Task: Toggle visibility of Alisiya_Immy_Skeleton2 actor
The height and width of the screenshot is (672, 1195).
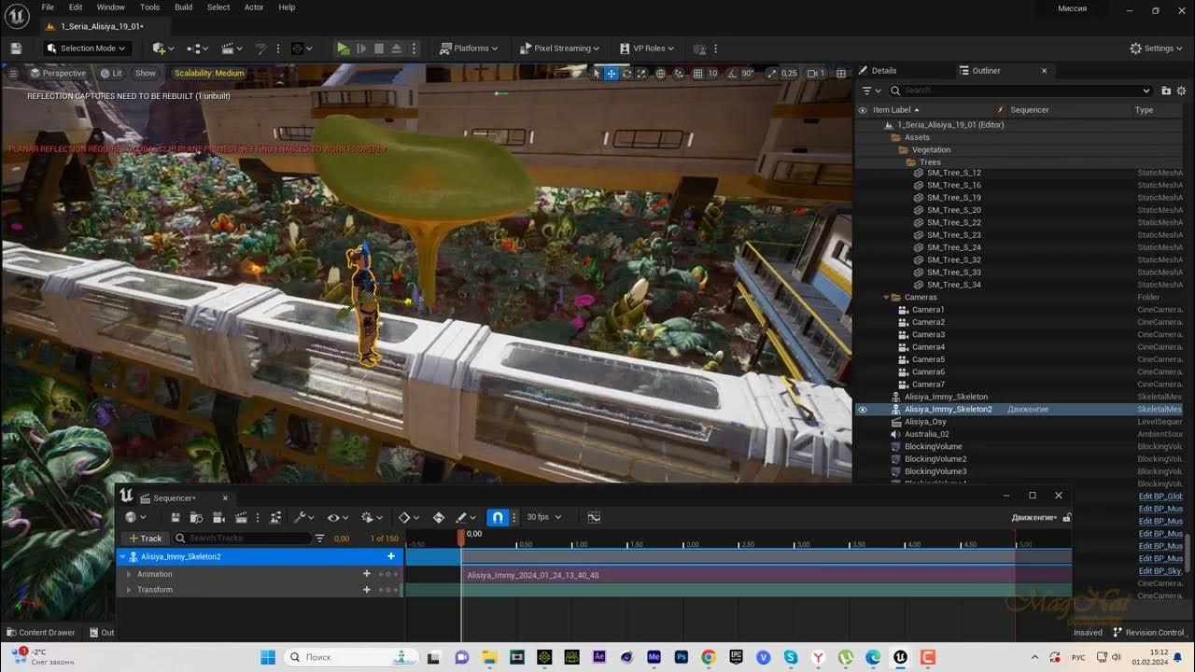Action: [863, 410]
